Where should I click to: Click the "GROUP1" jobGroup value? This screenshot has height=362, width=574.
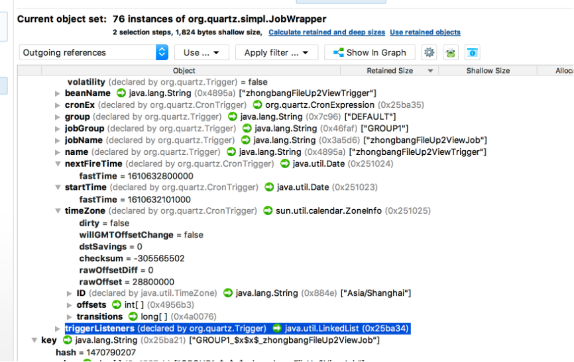point(384,128)
